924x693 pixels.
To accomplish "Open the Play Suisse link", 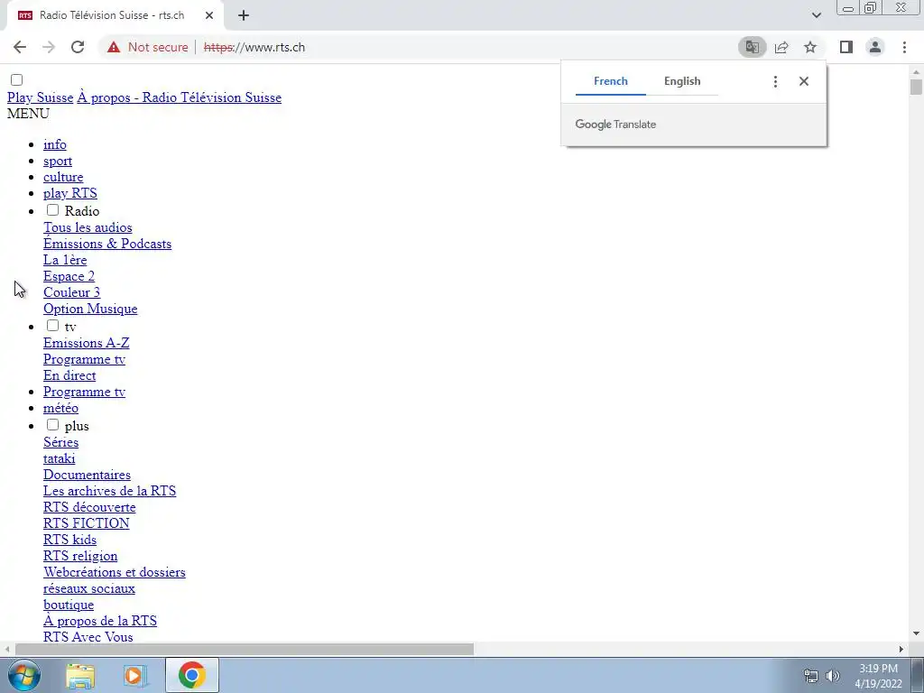I will 40,97.
